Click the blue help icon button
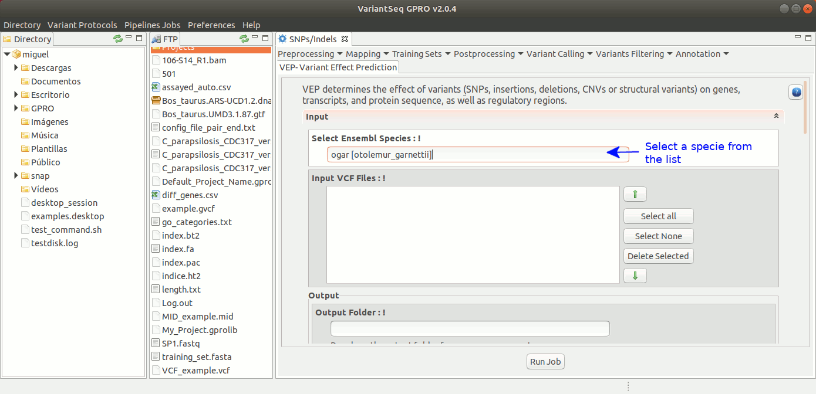This screenshot has height=394, width=816. pyautogui.click(x=795, y=92)
